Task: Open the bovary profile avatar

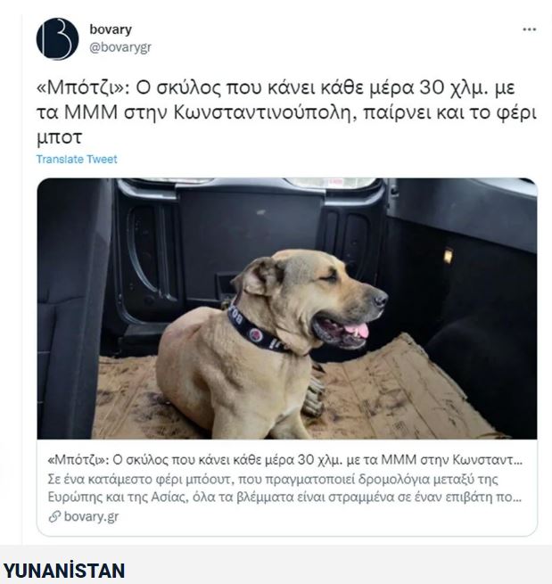Action: pos(57,38)
